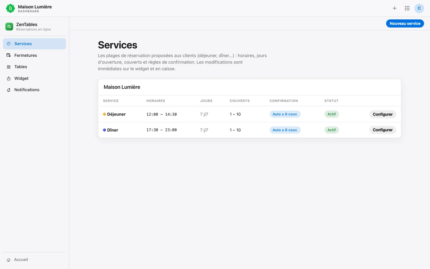
Task: Configure the Déjeuner service
Action: 383,114
